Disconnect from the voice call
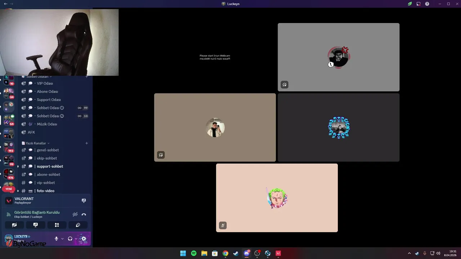This screenshot has height=259, width=461. coord(84,214)
